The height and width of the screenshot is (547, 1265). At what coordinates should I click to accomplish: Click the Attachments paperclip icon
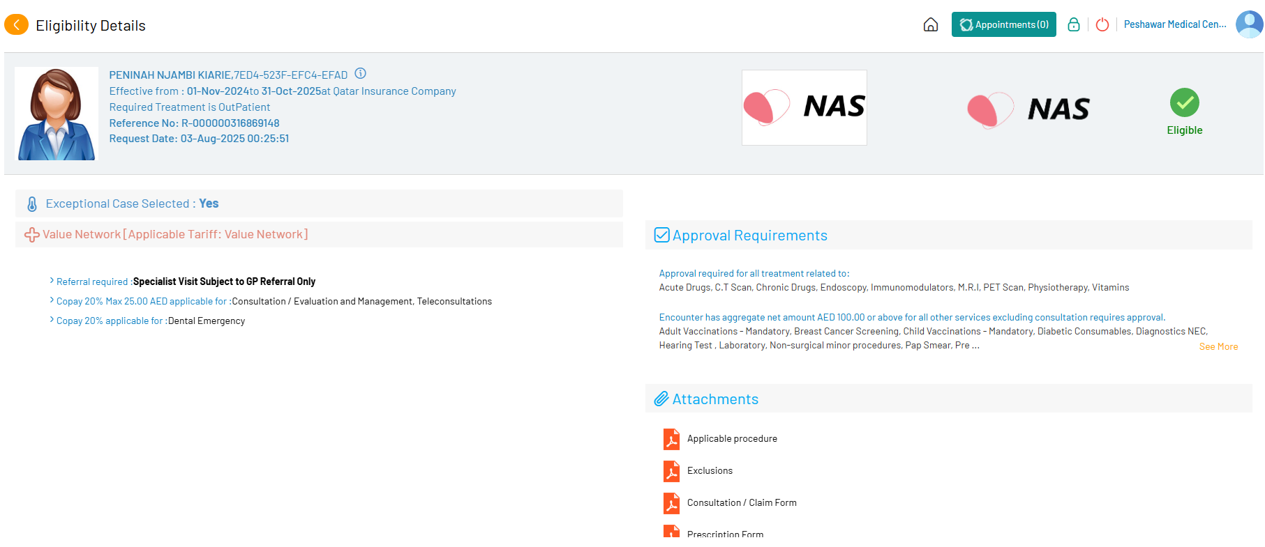click(661, 399)
